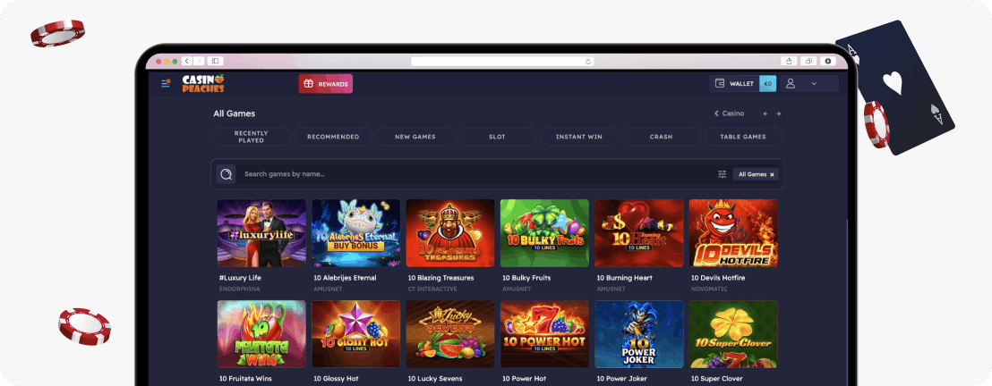Expand the account dropdown chevron

[x=814, y=83]
